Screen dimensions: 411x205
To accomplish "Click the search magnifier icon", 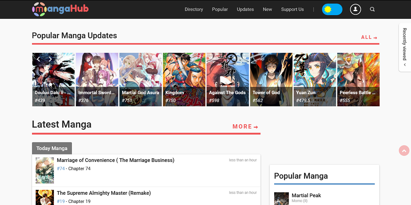I will [x=372, y=9].
